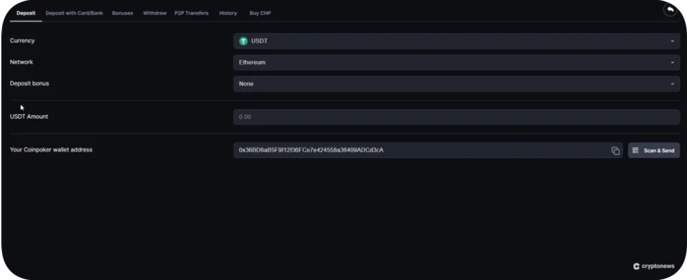Open the P2P Transfers tab

[x=192, y=13]
